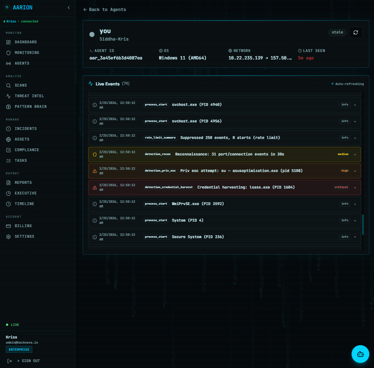Expand System PID 4 event

tap(355, 221)
